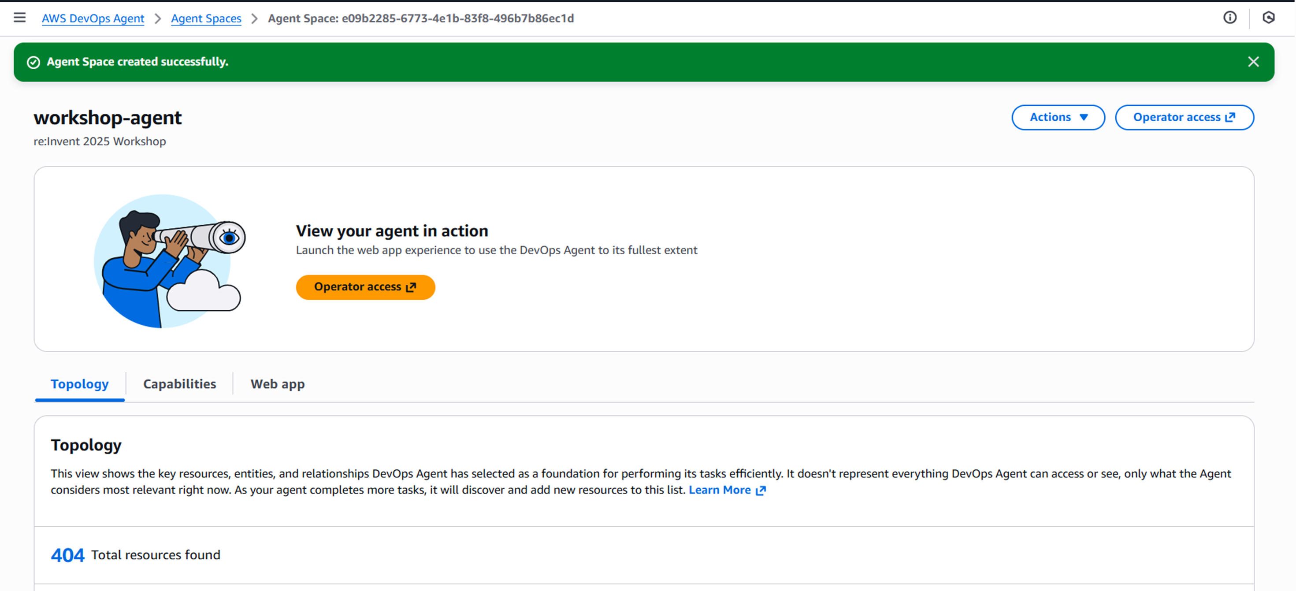1296x591 pixels.
Task: Go to AWS DevOps Agent breadcrumb
Action: coord(93,19)
